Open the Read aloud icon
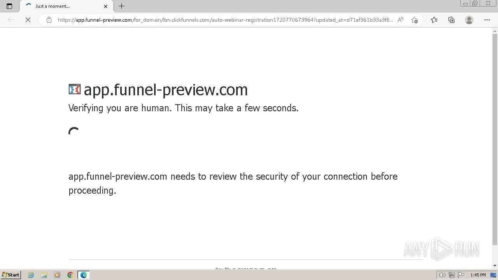The height and width of the screenshot is (280, 498). (x=400, y=20)
